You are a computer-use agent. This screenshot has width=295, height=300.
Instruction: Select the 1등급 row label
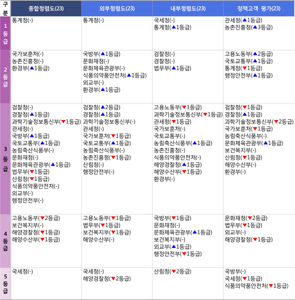pyautogui.click(x=5, y=33)
